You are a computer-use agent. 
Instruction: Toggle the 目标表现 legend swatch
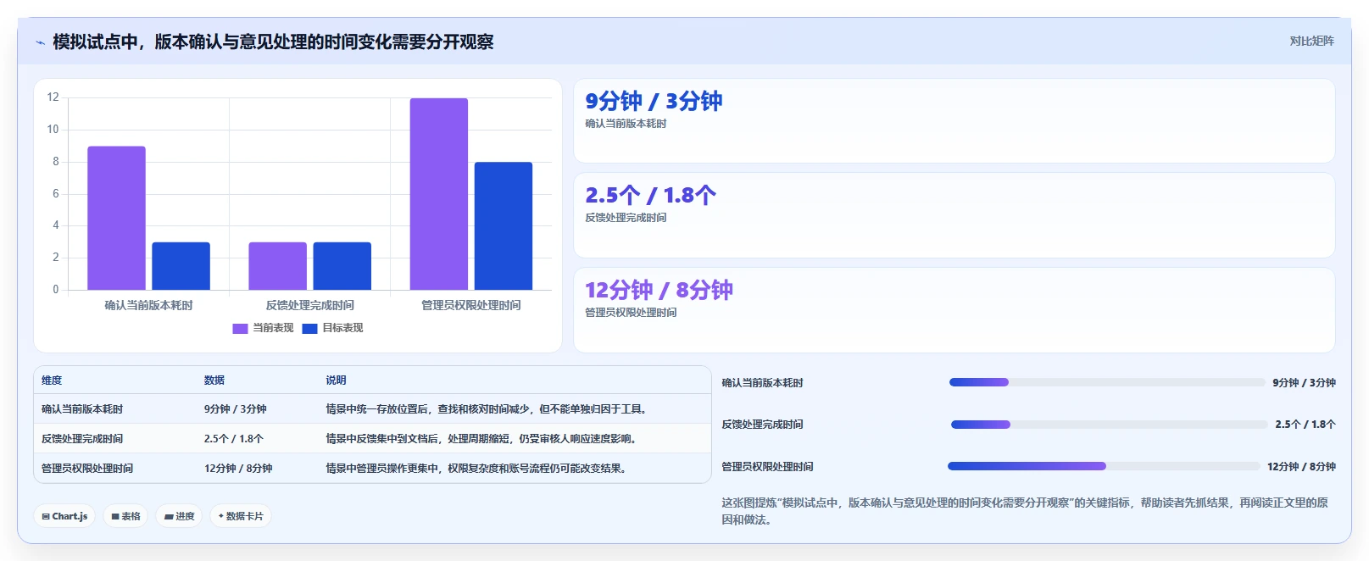click(309, 329)
